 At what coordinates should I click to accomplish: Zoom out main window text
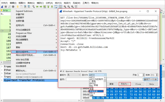(68, 7)
